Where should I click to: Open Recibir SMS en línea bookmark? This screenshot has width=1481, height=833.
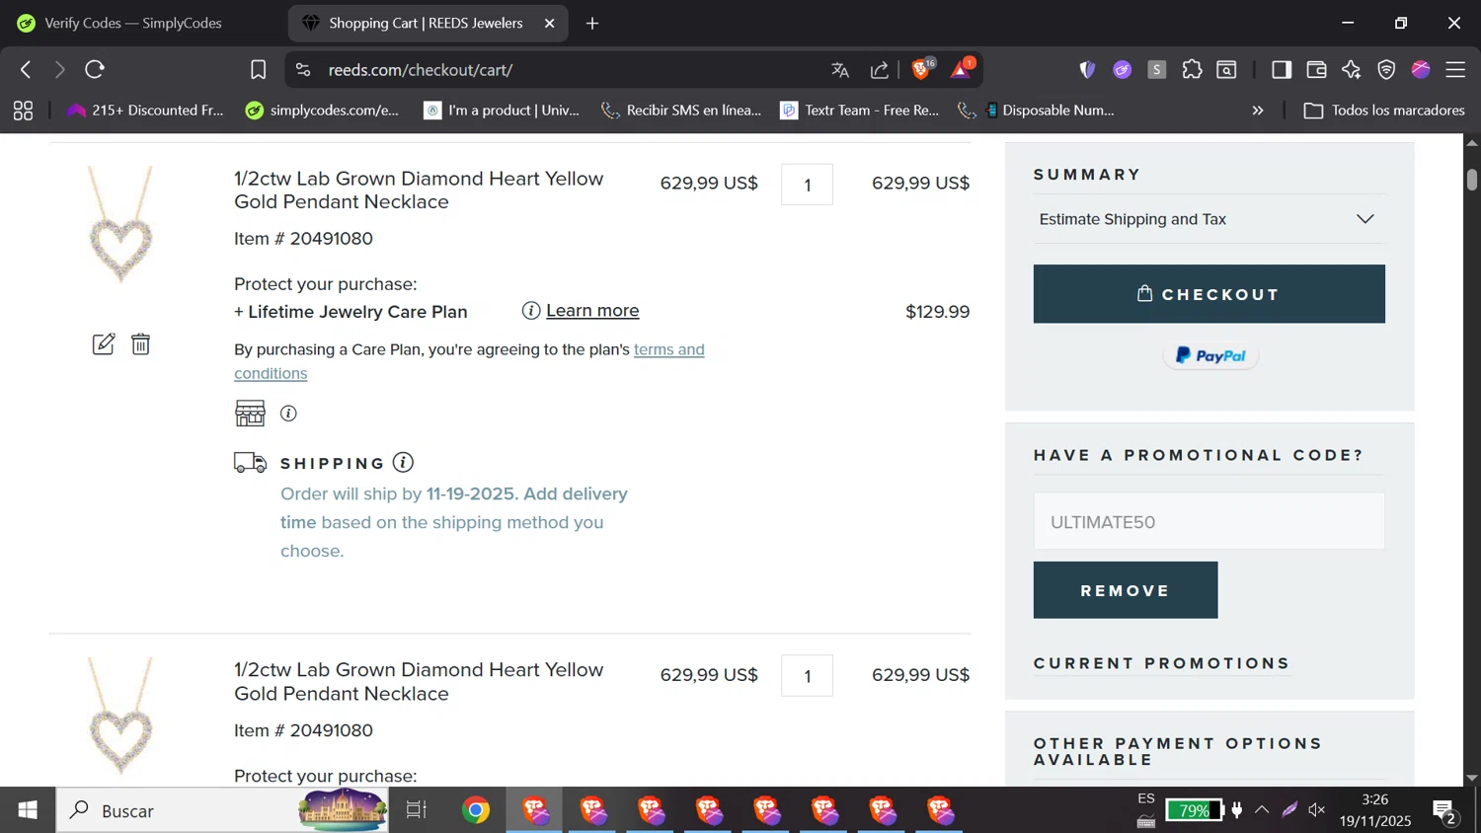tap(681, 111)
